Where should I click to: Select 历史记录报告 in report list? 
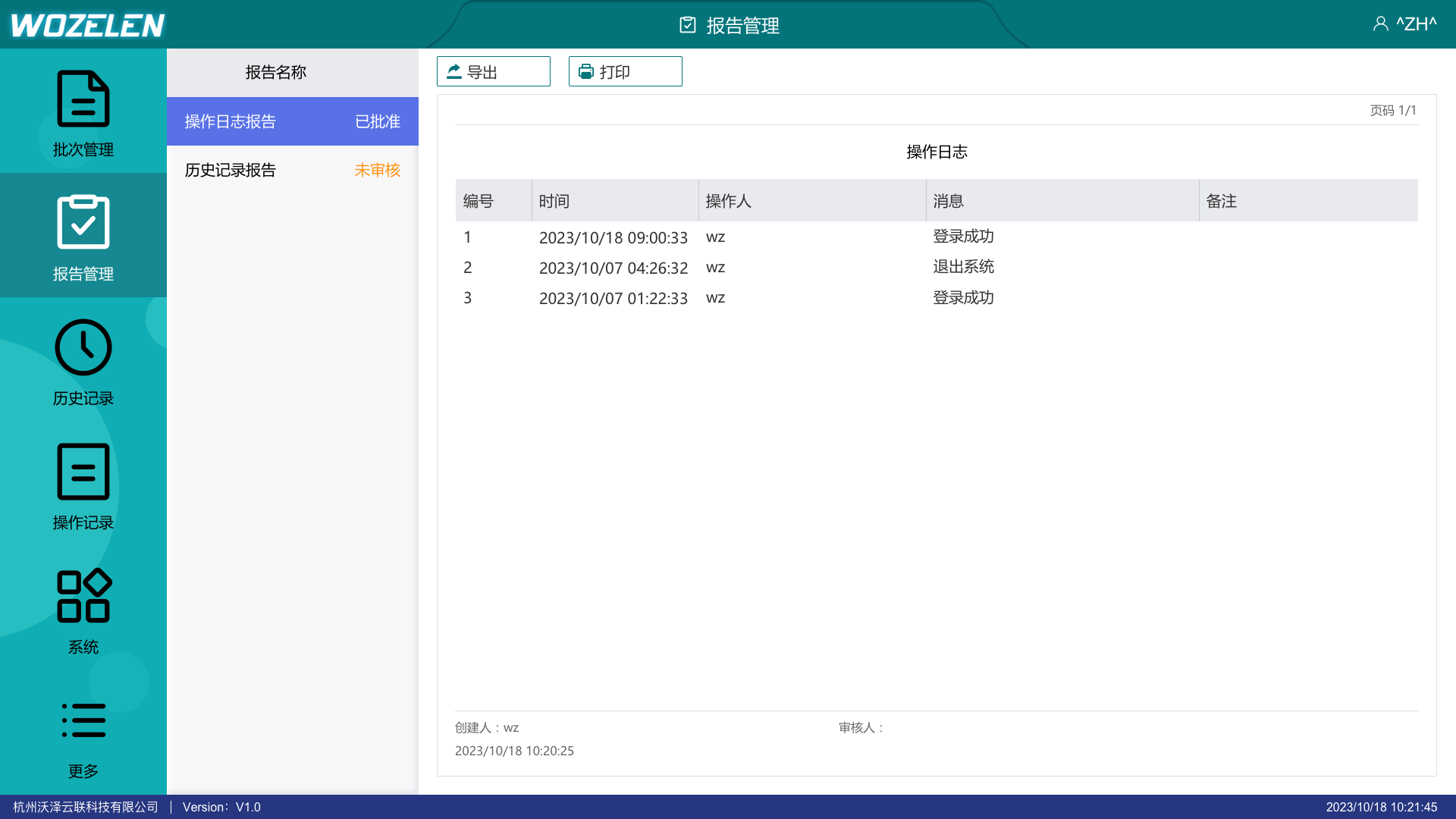[x=293, y=170]
